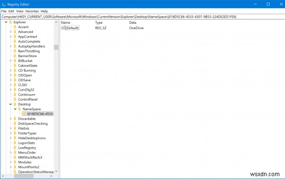The image size is (285, 179).
Task: Click the AutoComplete folder icon
Action: (15, 41)
